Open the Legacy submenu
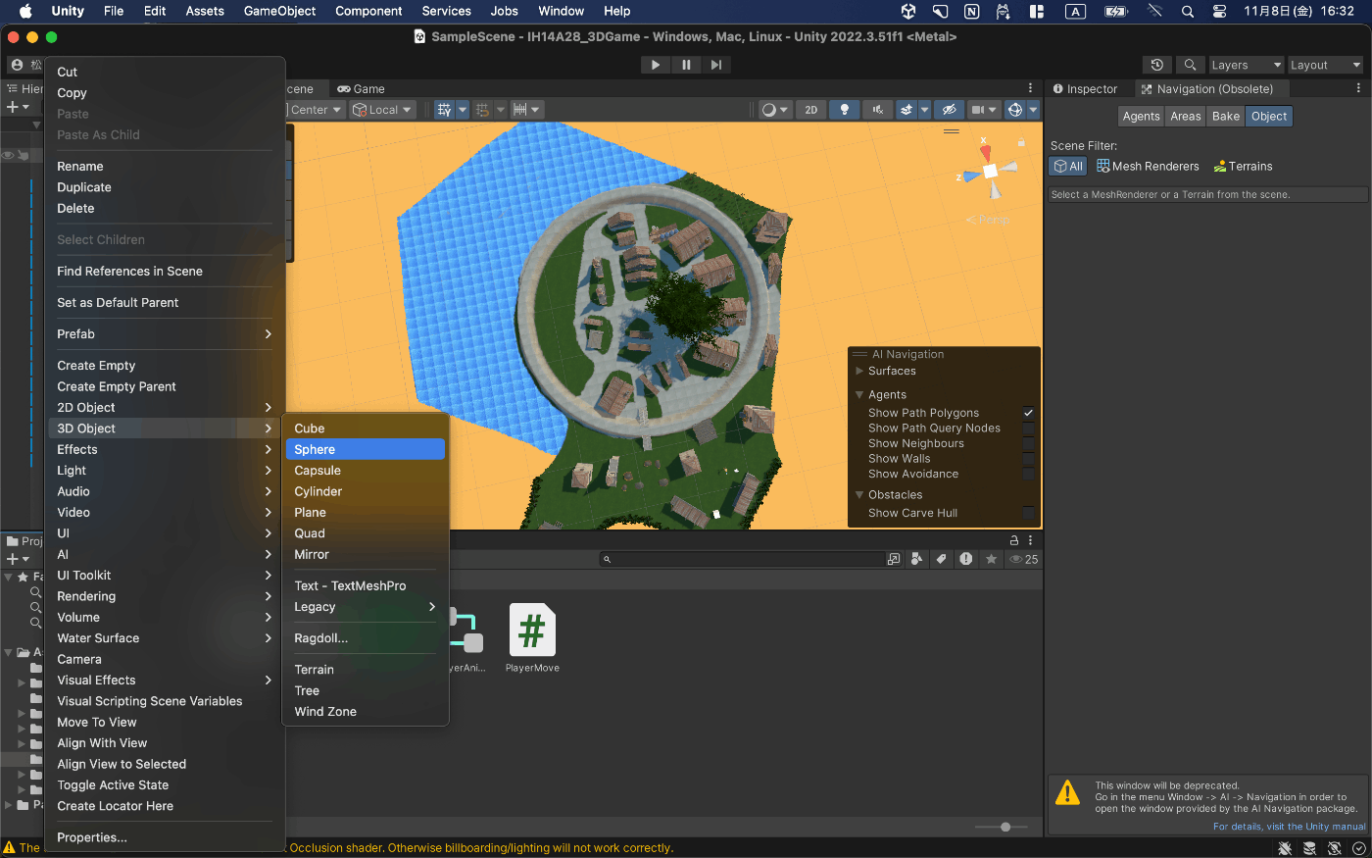The width and height of the screenshot is (1372, 858). (x=365, y=607)
